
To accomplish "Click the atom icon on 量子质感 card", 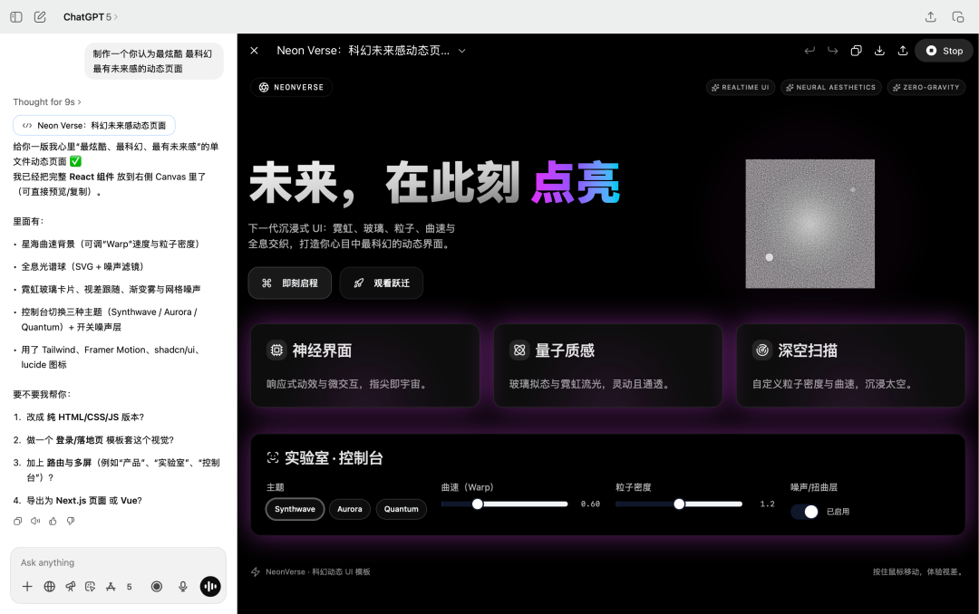I will click(519, 350).
